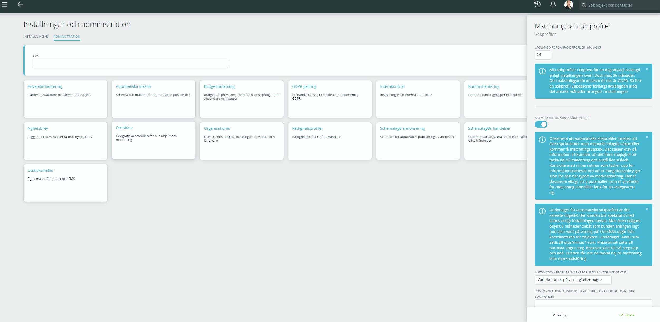Open excluded offices selection field
This screenshot has width=660, height=322.
(x=593, y=303)
